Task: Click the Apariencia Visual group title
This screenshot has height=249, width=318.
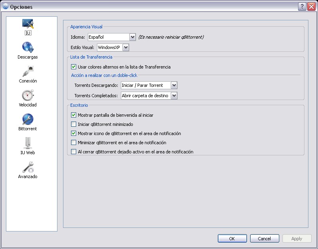Action: tap(86, 27)
